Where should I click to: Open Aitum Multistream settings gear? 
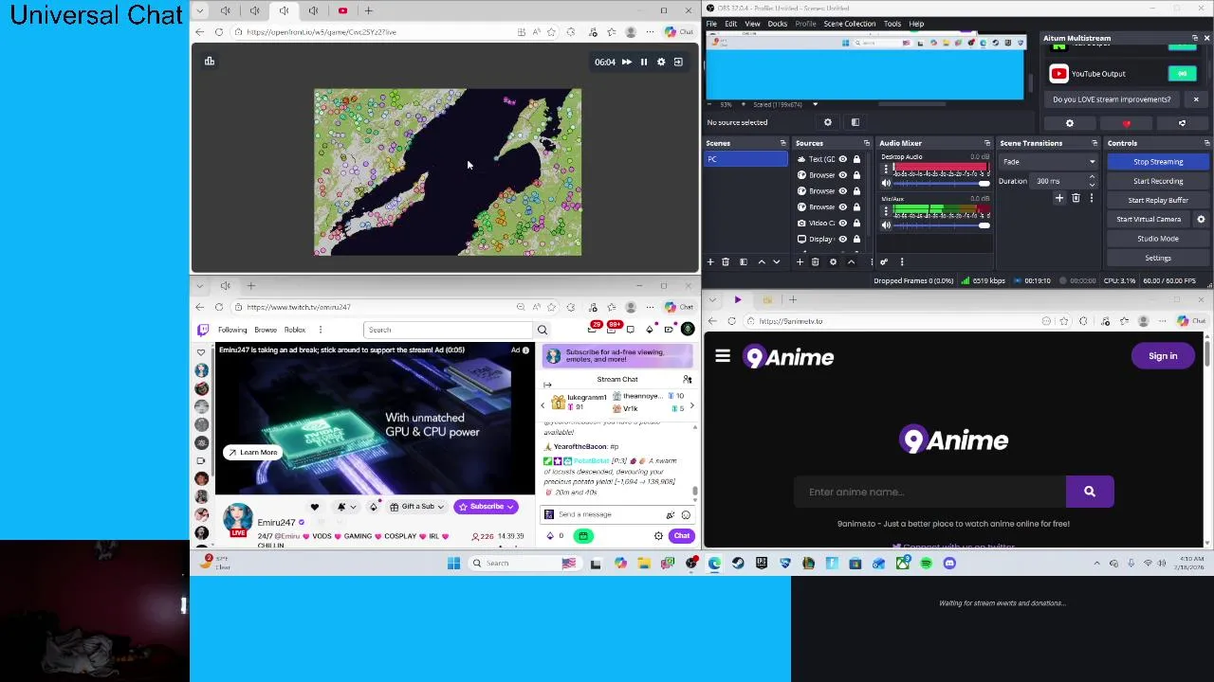(1070, 123)
